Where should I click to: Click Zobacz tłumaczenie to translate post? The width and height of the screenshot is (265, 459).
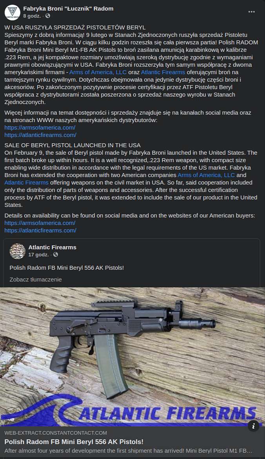pos(36,280)
